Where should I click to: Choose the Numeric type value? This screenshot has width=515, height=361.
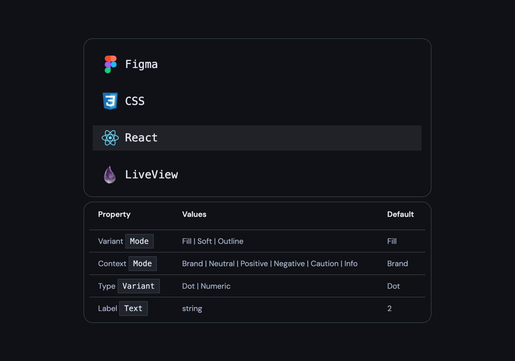tap(215, 286)
